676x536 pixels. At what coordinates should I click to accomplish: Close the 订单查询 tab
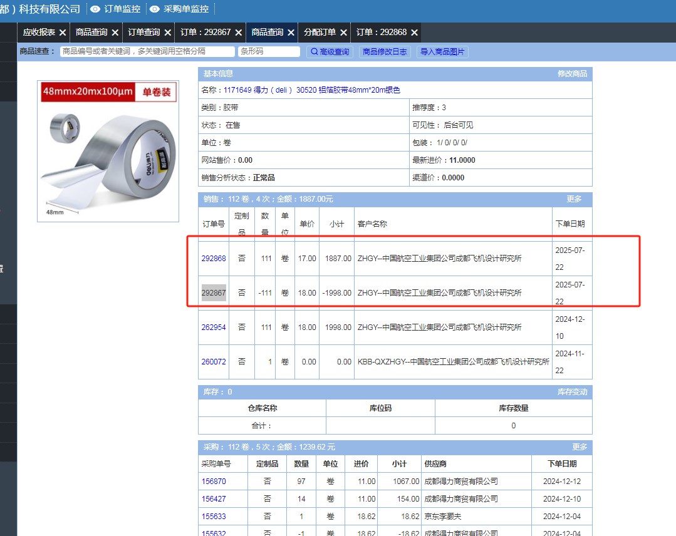point(168,33)
